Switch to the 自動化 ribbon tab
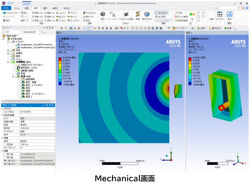The height and width of the screenshot is (184, 251). [x=55, y=8]
